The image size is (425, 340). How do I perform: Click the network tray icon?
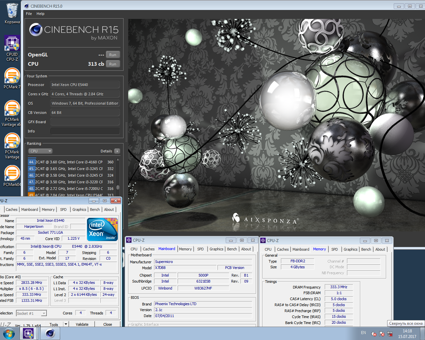point(390,334)
